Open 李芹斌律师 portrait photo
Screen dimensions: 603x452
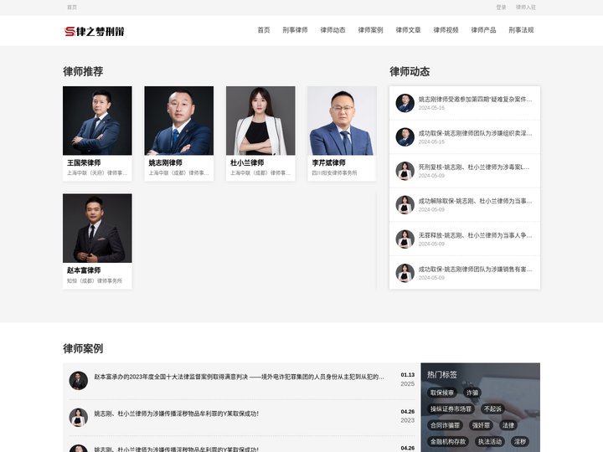click(x=343, y=121)
